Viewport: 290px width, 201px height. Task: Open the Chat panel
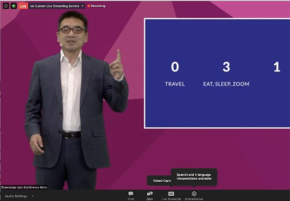[x=130, y=194]
